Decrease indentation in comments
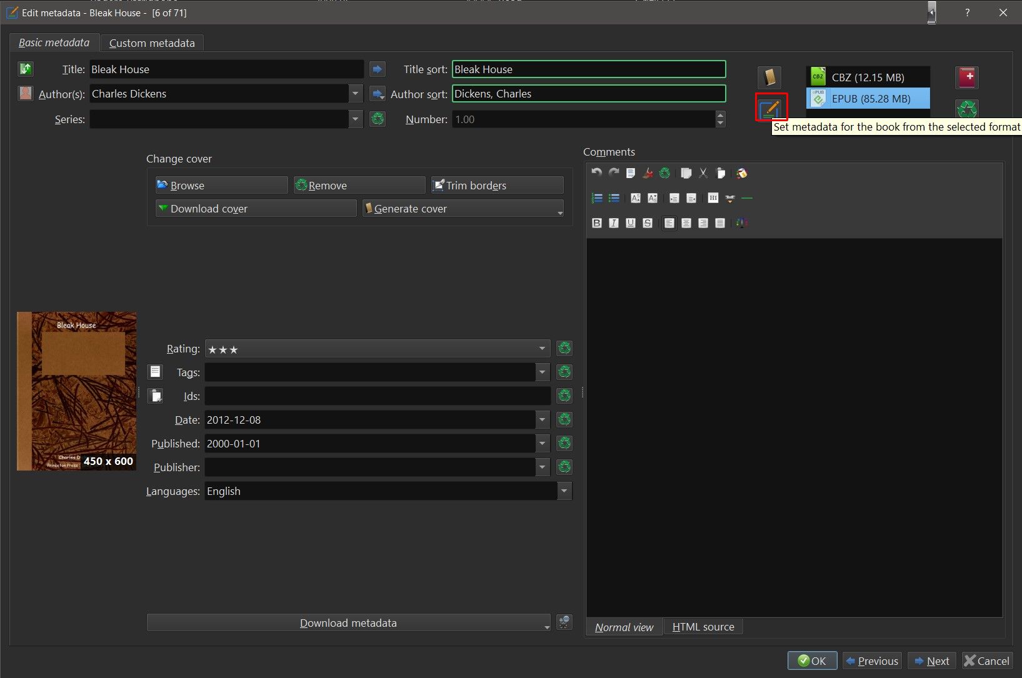1022x678 pixels. point(691,198)
